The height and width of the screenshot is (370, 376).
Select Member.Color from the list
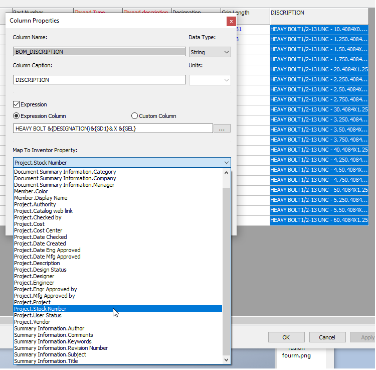point(118,191)
